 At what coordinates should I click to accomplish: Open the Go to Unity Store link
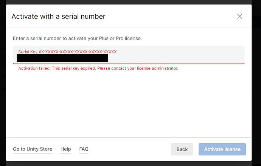pos(33,149)
